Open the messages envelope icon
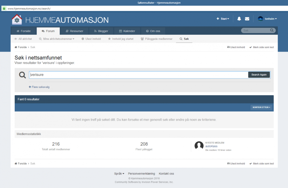The width and height of the screenshot is (288, 188). [247, 19]
